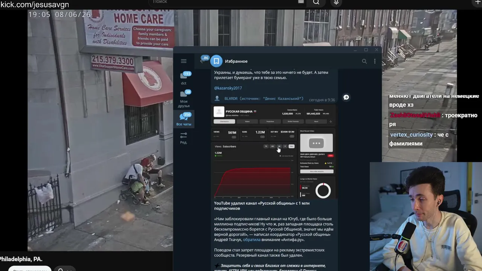Click the Избранное chat title
482x271 pixels.
click(x=236, y=61)
